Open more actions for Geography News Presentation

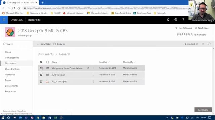click(x=94, y=68)
